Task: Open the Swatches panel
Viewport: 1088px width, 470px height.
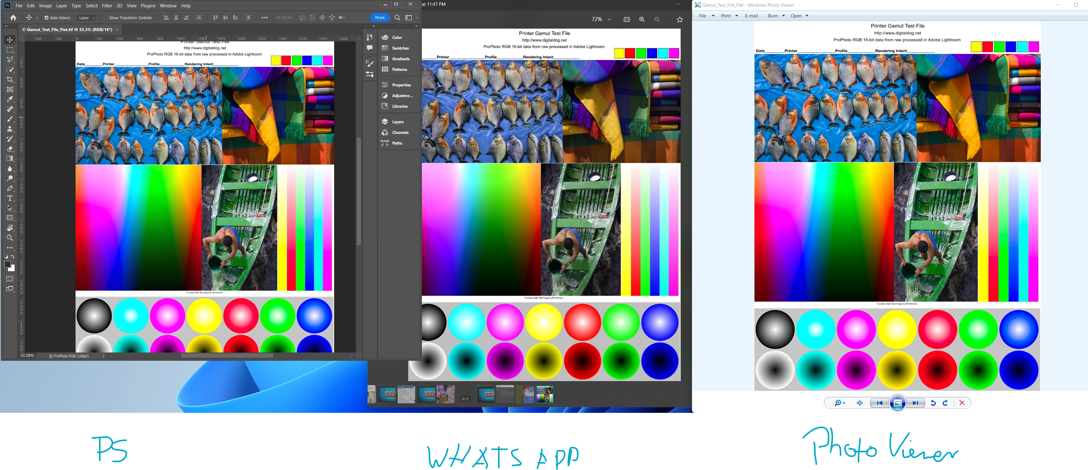Action: click(x=400, y=48)
